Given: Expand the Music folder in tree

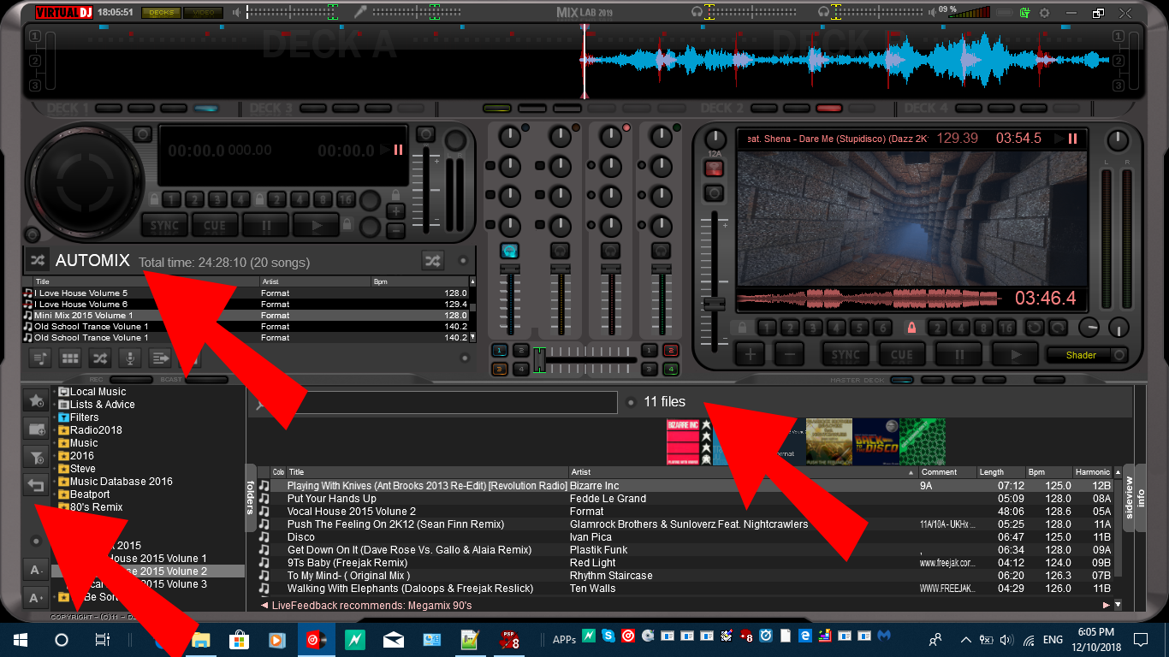Looking at the screenshot, I should pos(54,443).
